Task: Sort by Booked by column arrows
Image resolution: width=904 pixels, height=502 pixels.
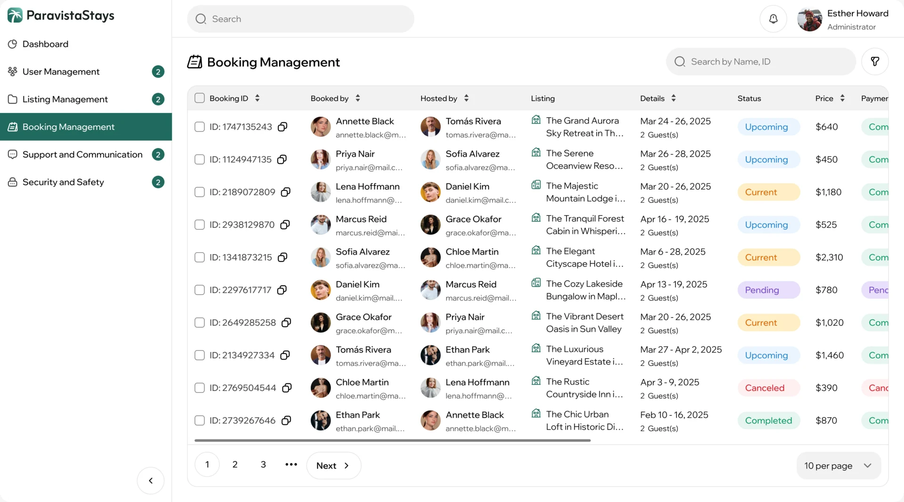Action: point(358,98)
